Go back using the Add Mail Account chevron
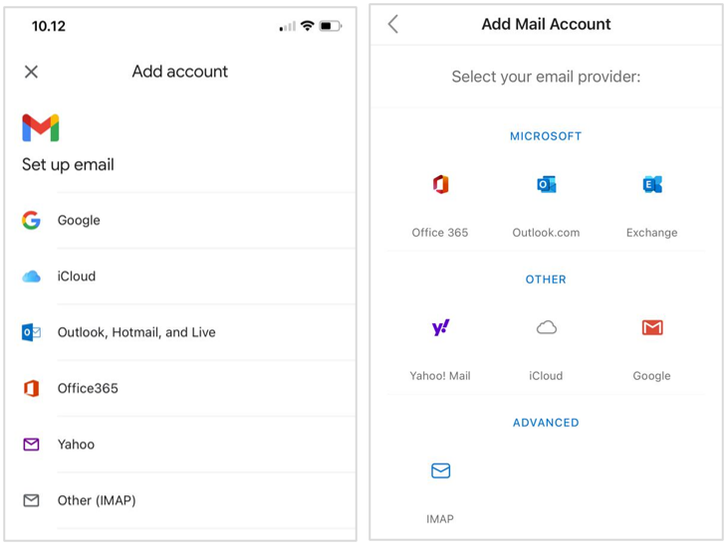727x548 pixels. 393,24
